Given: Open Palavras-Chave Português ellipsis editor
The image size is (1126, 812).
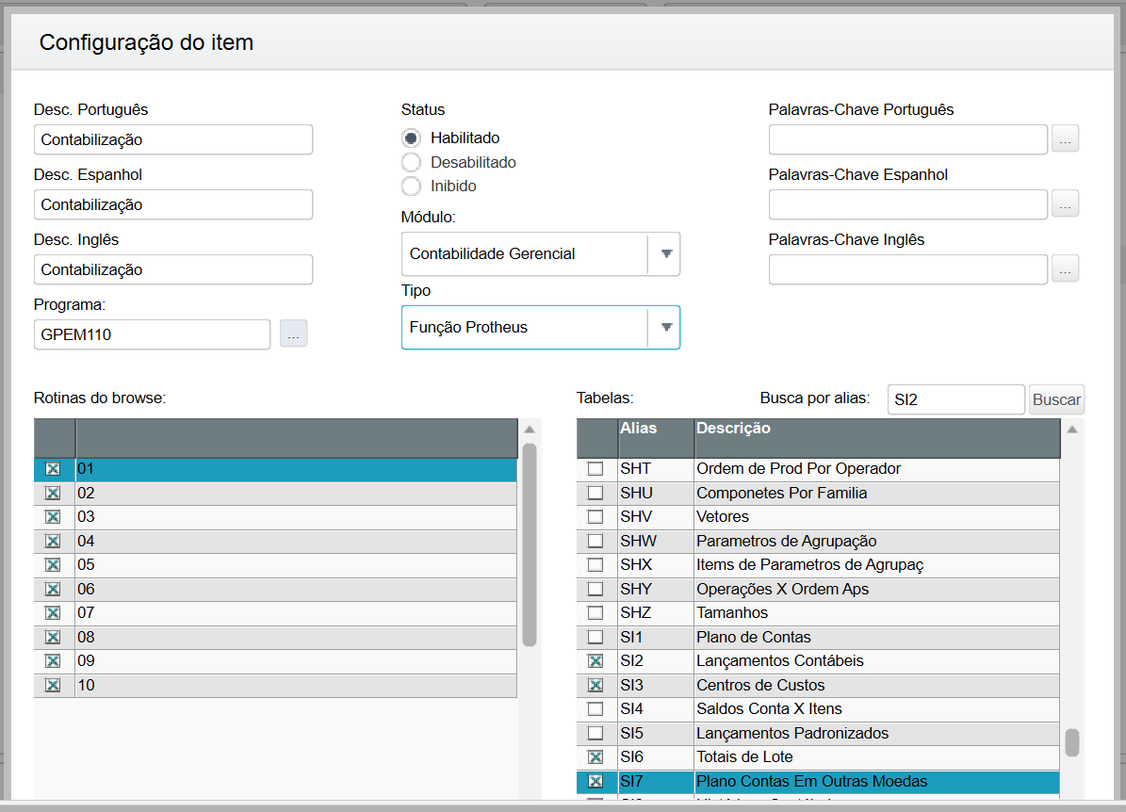Looking at the screenshot, I should point(1065,138).
